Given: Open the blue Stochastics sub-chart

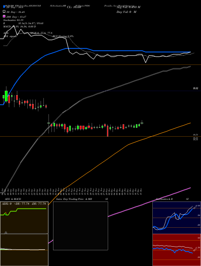Looking at the screenshot, I should pos(176,218).
